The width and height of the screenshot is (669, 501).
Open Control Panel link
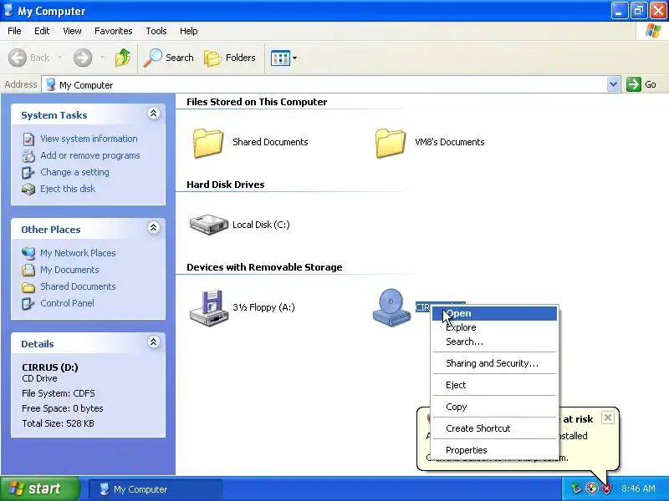click(x=67, y=302)
